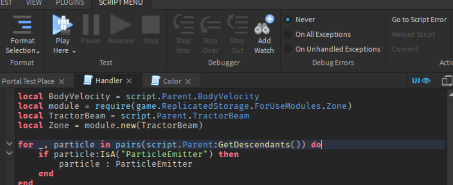453x185 pixels.
Task: Collapse the if statement code block
Action: click(9, 154)
